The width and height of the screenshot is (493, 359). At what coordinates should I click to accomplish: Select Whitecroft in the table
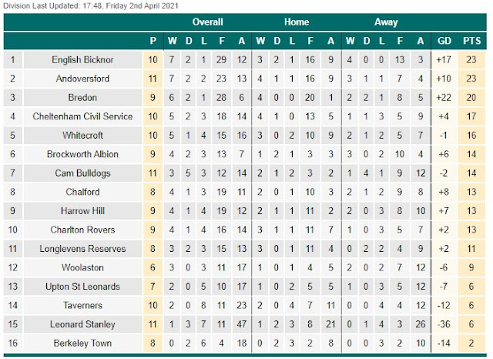pyautogui.click(x=82, y=135)
